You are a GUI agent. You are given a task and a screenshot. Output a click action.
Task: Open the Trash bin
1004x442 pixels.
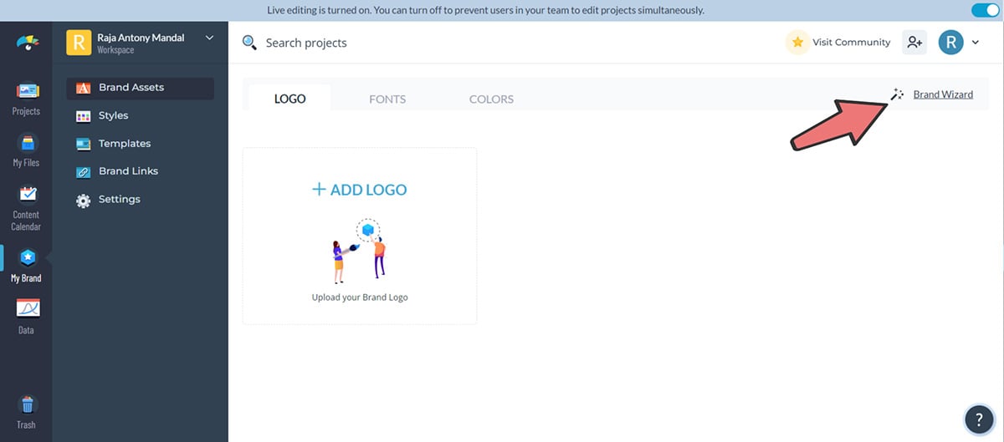click(x=26, y=412)
